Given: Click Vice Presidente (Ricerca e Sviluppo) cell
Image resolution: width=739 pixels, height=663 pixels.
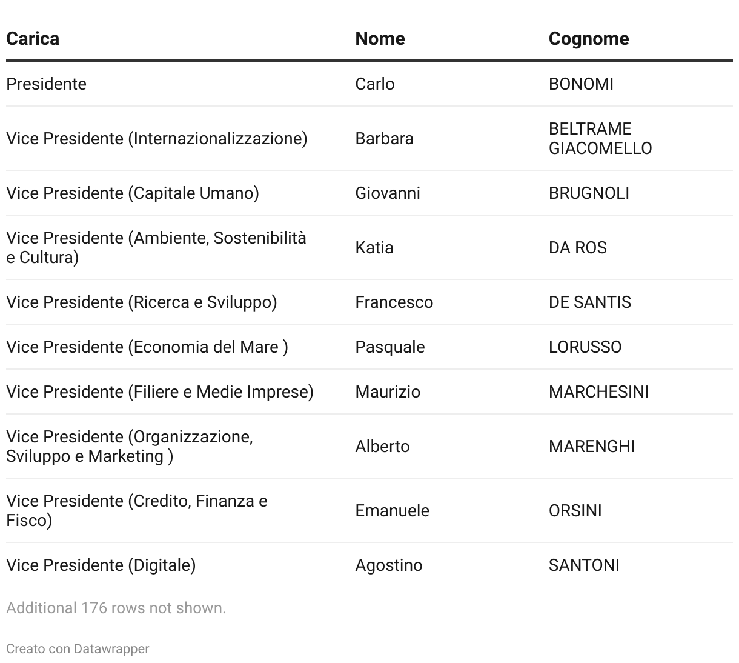Looking at the screenshot, I should [142, 302].
